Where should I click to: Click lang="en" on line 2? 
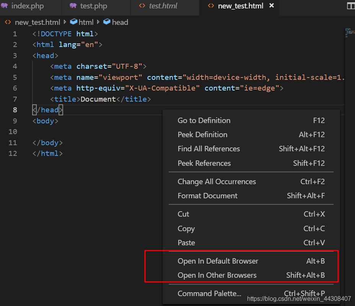pos(78,45)
